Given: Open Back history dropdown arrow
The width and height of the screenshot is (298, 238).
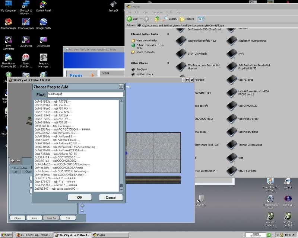Looking at the screenshot, I should pyautogui.click(x=141, y=19).
